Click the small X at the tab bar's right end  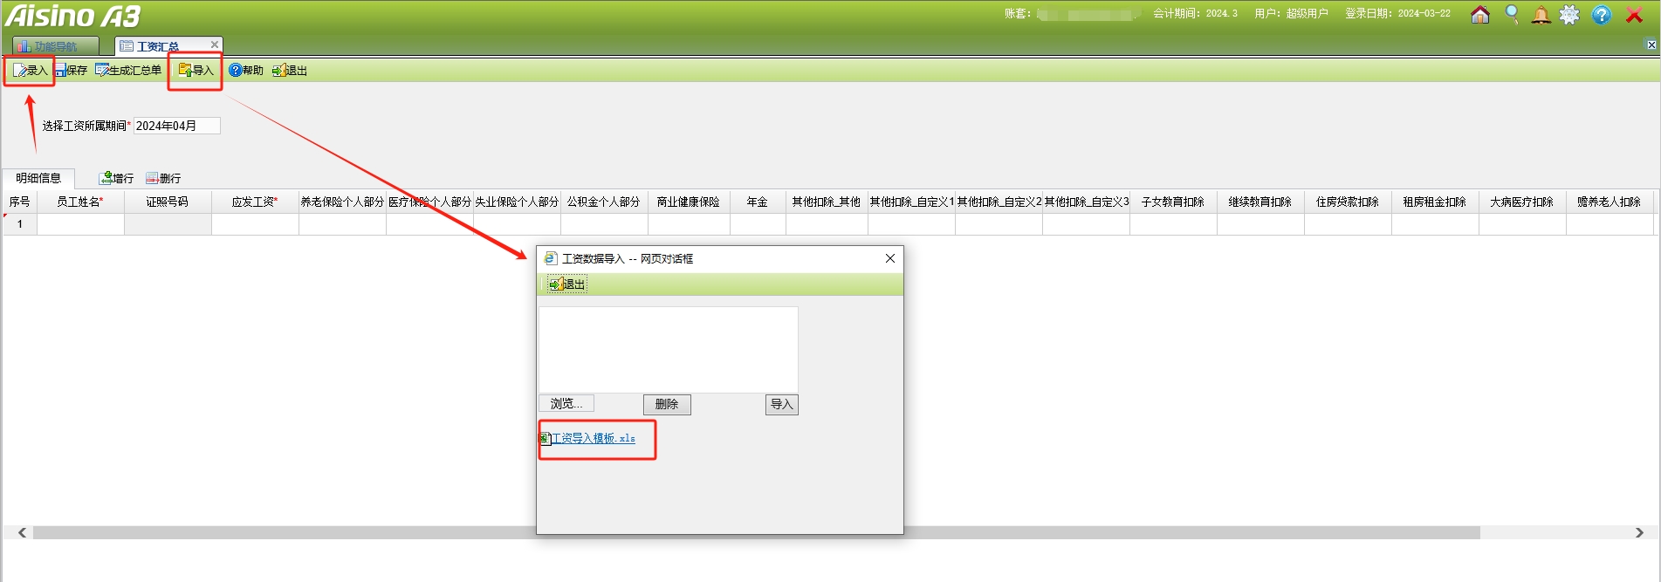[x=1651, y=45]
